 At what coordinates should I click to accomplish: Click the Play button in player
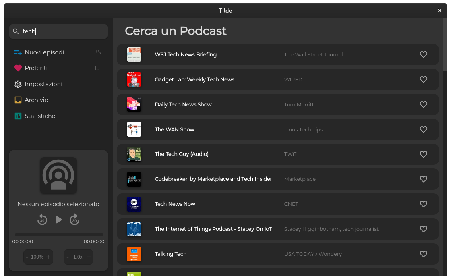[x=59, y=220]
